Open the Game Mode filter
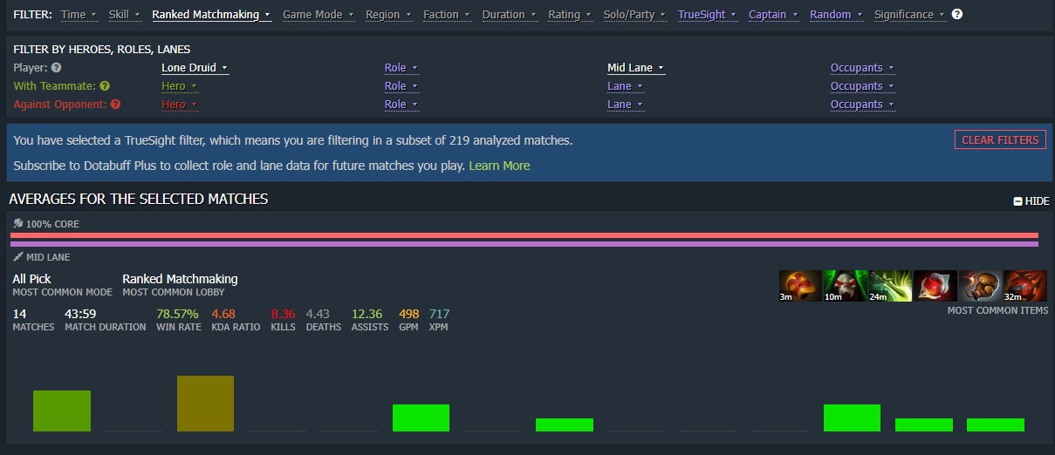The width and height of the screenshot is (1055, 455). [319, 15]
